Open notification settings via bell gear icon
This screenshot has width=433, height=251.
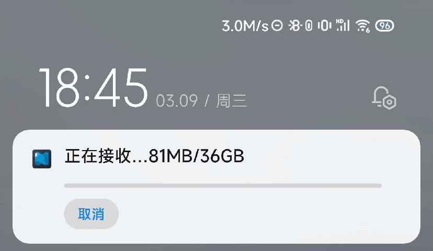tap(384, 98)
